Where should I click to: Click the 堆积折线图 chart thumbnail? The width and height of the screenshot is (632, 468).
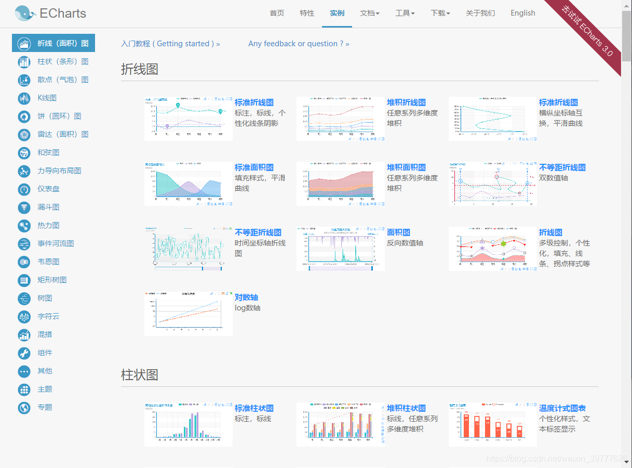tap(341, 119)
